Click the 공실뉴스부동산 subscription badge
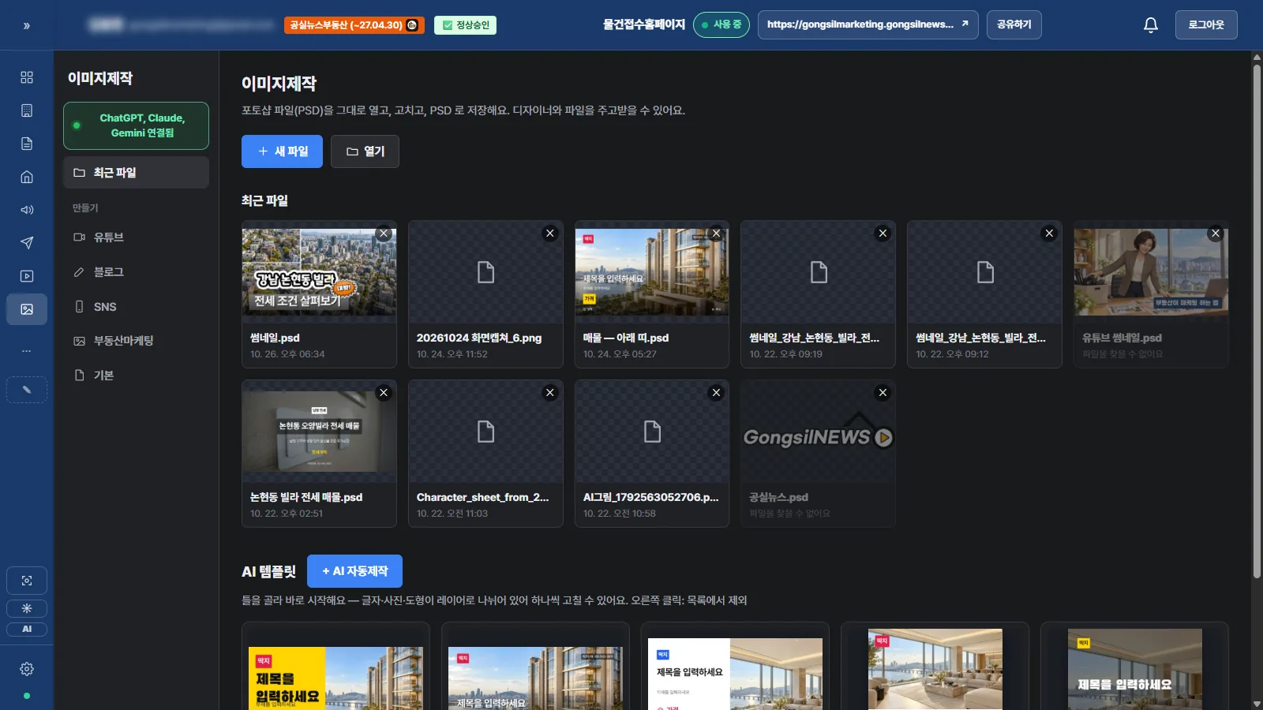The height and width of the screenshot is (710, 1263). pos(354,25)
